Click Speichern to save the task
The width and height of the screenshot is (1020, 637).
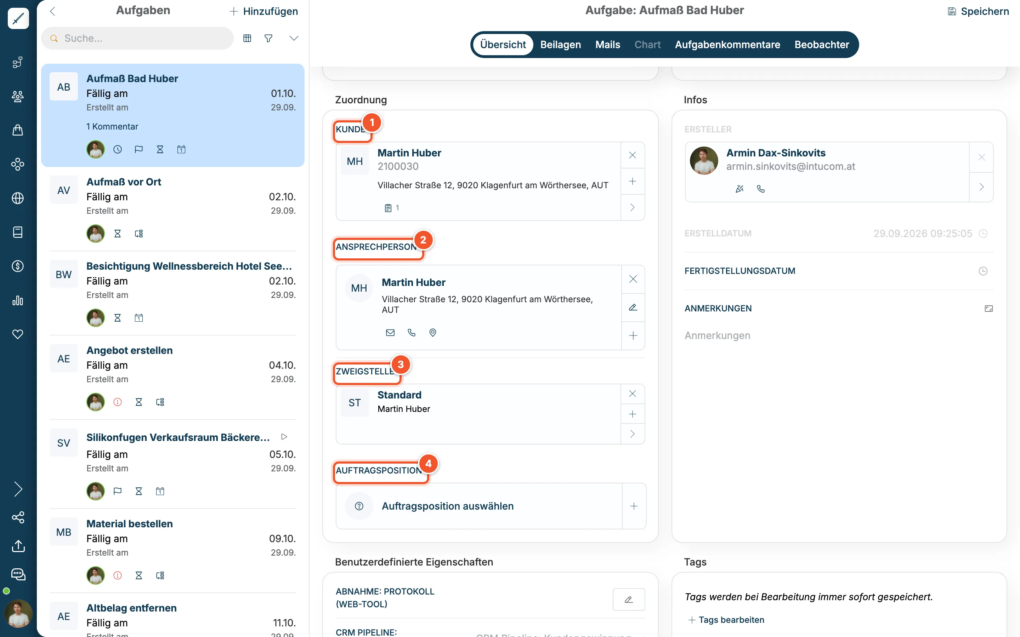978,11
